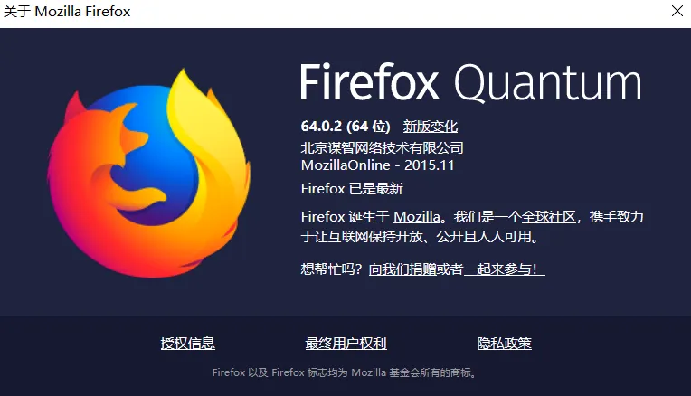Open the 全球社区 community link

point(549,217)
